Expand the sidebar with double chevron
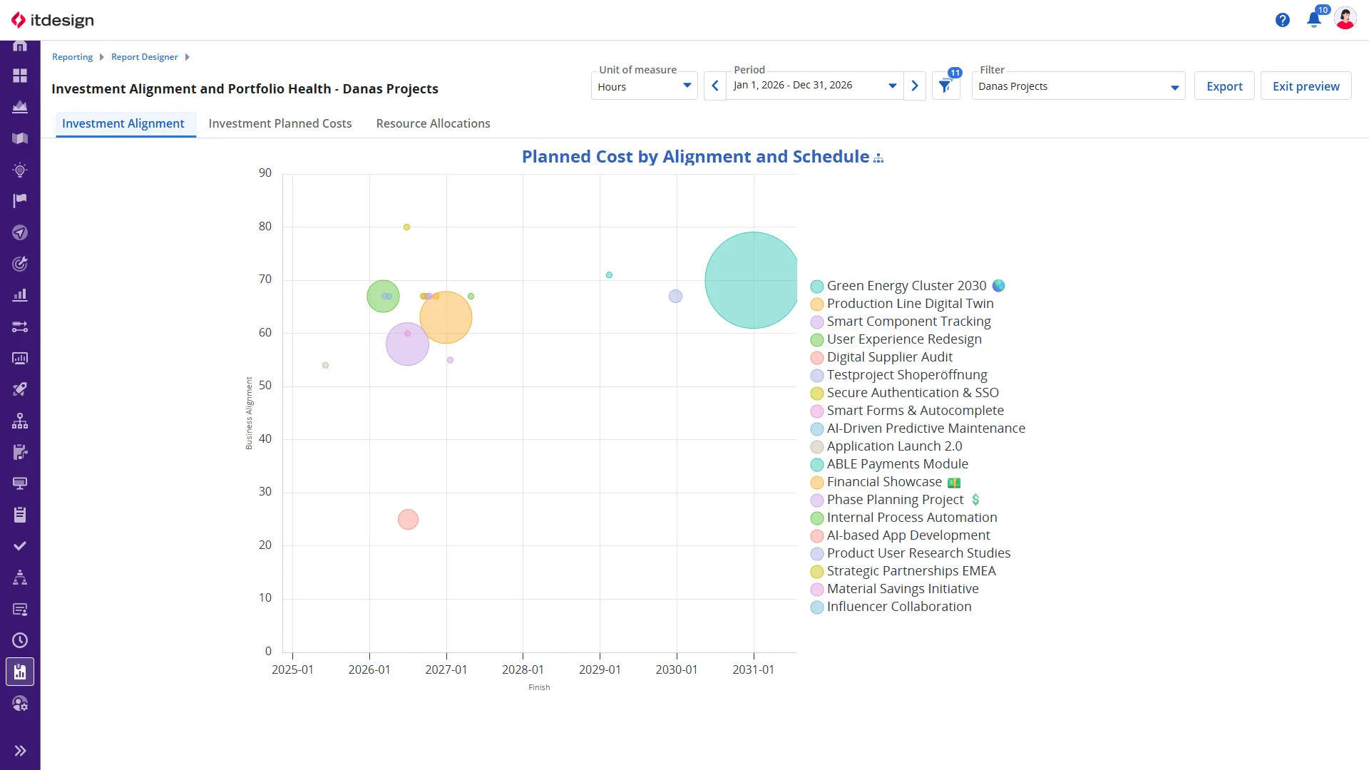The image size is (1369, 770). pos(20,751)
